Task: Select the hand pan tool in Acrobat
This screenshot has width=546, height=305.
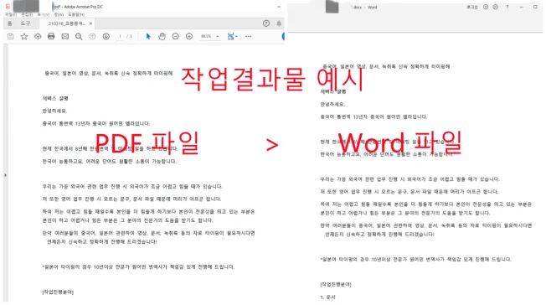Action: (x=162, y=36)
